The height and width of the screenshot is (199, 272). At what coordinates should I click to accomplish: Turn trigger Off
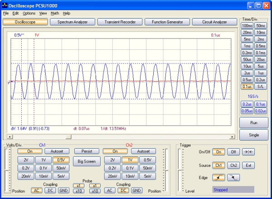tap(233, 152)
